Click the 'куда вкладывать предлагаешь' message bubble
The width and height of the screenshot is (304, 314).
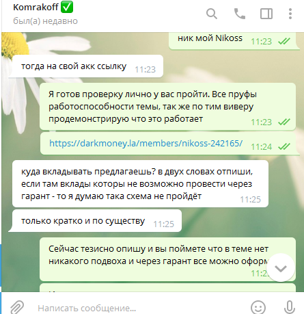[x=140, y=184]
